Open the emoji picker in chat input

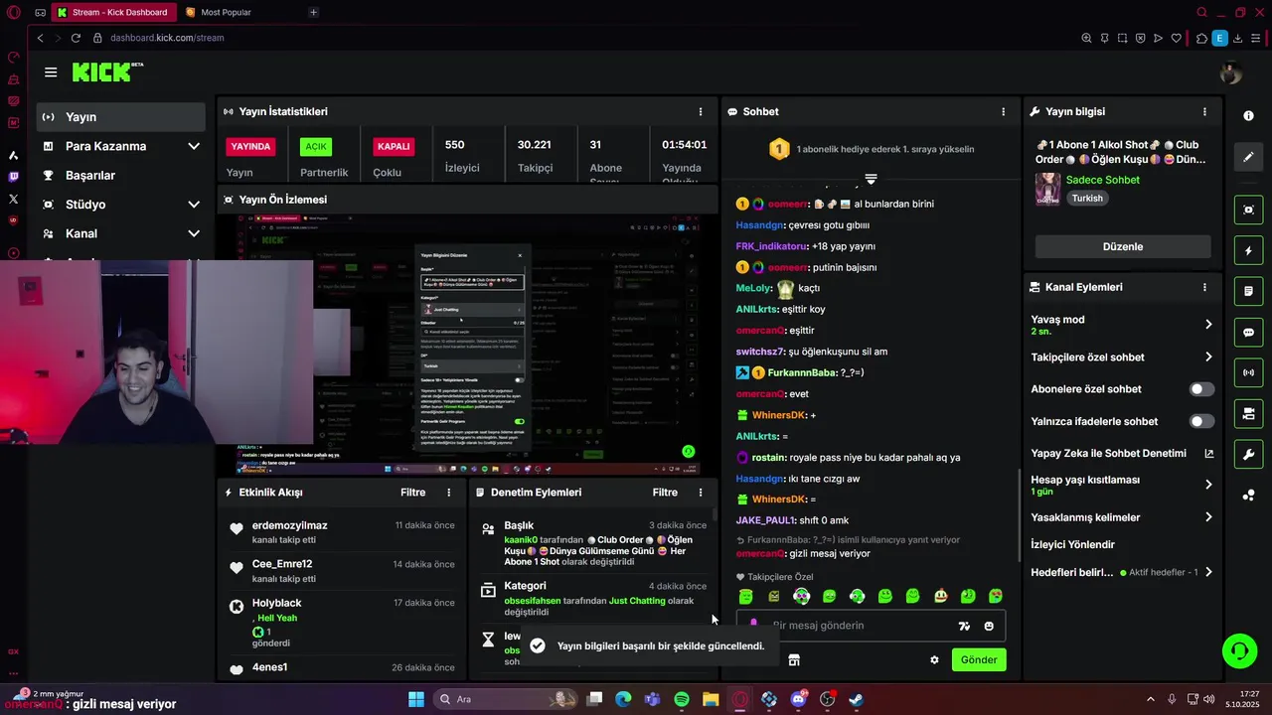click(x=989, y=626)
